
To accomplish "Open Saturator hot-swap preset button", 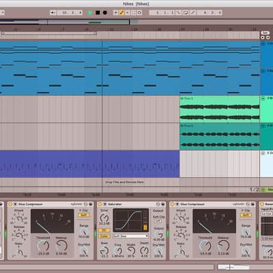I will pyautogui.click(x=158, y=204).
